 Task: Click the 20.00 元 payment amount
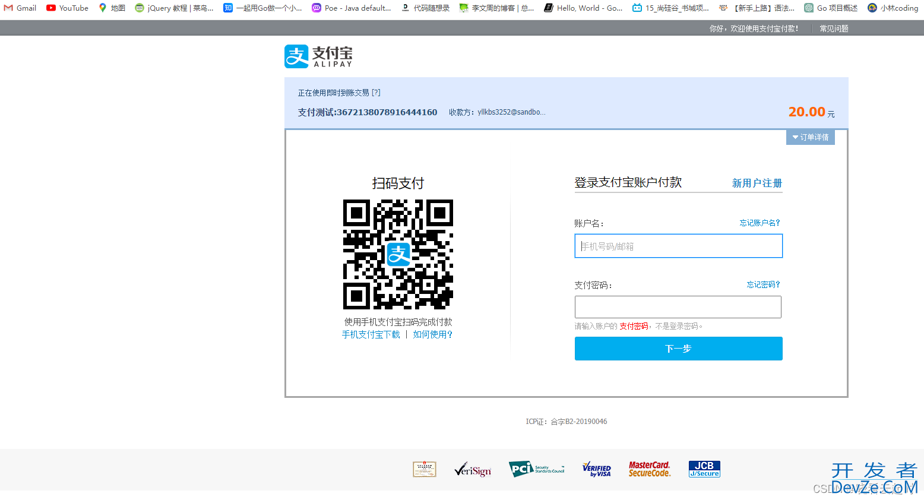(x=811, y=112)
